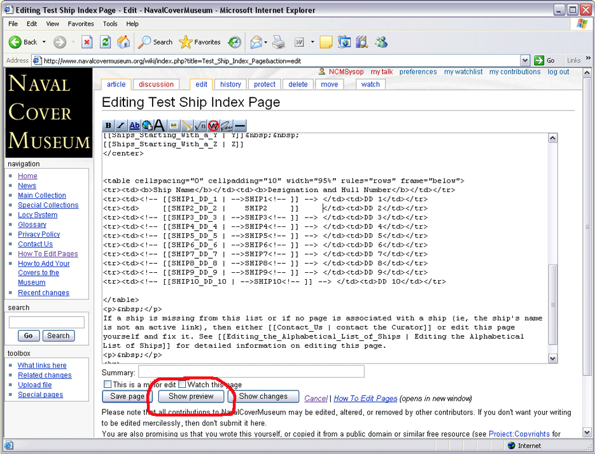This screenshot has width=595, height=454.
Task: Click in the Summary input field
Action: (x=251, y=371)
